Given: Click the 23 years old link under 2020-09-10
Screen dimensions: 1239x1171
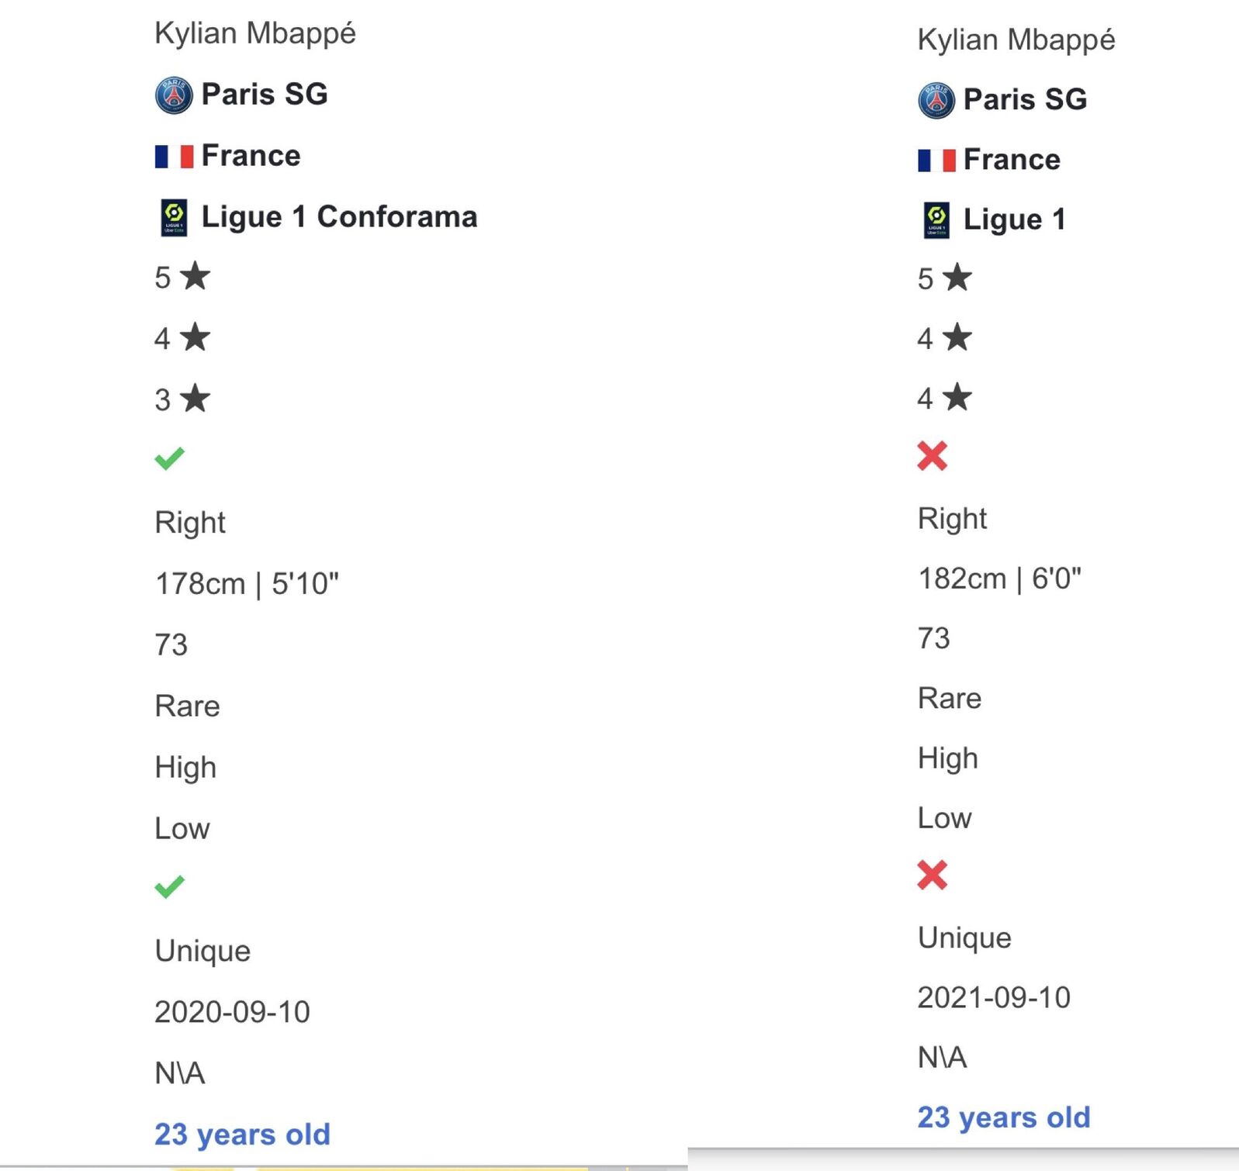Looking at the screenshot, I should (x=242, y=1135).
